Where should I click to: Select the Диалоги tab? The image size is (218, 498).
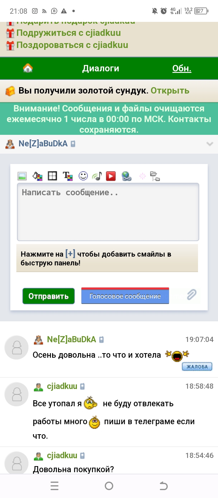click(101, 68)
